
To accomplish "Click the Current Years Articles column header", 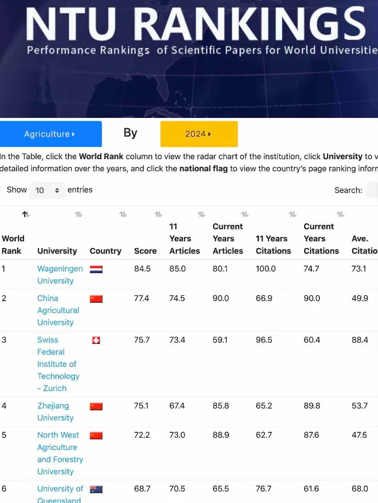I will pyautogui.click(x=228, y=239).
